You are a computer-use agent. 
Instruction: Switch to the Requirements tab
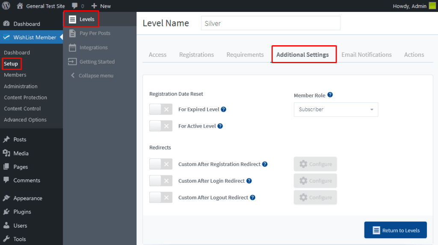[x=245, y=55]
